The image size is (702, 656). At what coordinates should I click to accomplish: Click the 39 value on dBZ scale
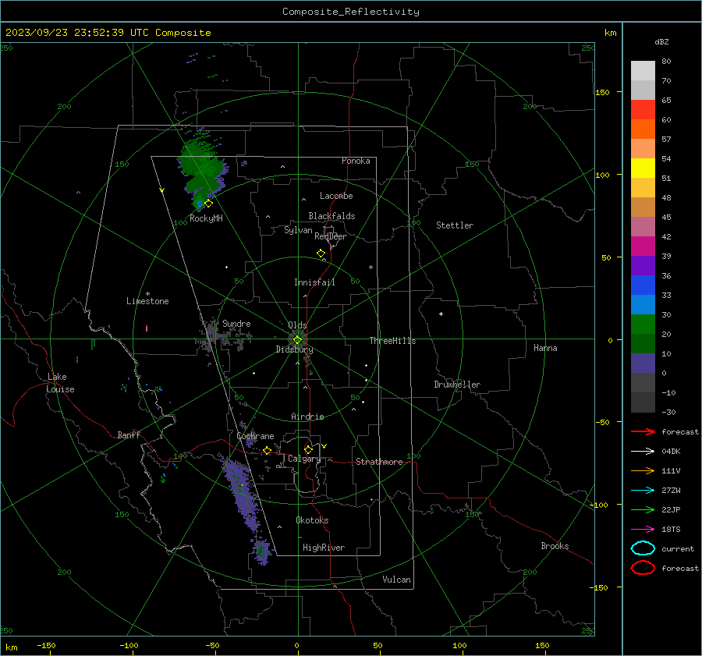pyautogui.click(x=666, y=256)
